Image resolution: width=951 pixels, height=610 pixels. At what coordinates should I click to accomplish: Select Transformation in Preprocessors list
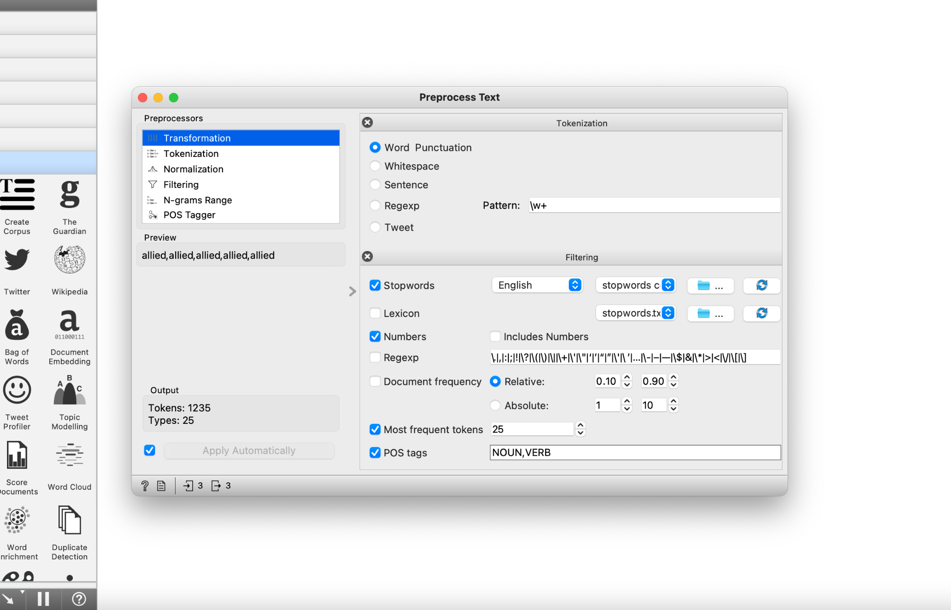click(x=241, y=138)
